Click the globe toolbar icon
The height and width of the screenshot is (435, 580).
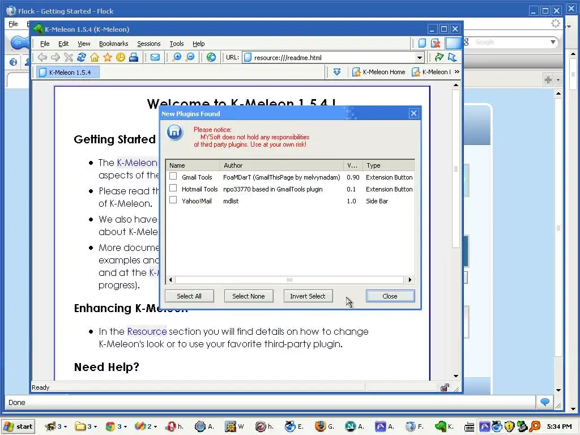click(x=211, y=57)
